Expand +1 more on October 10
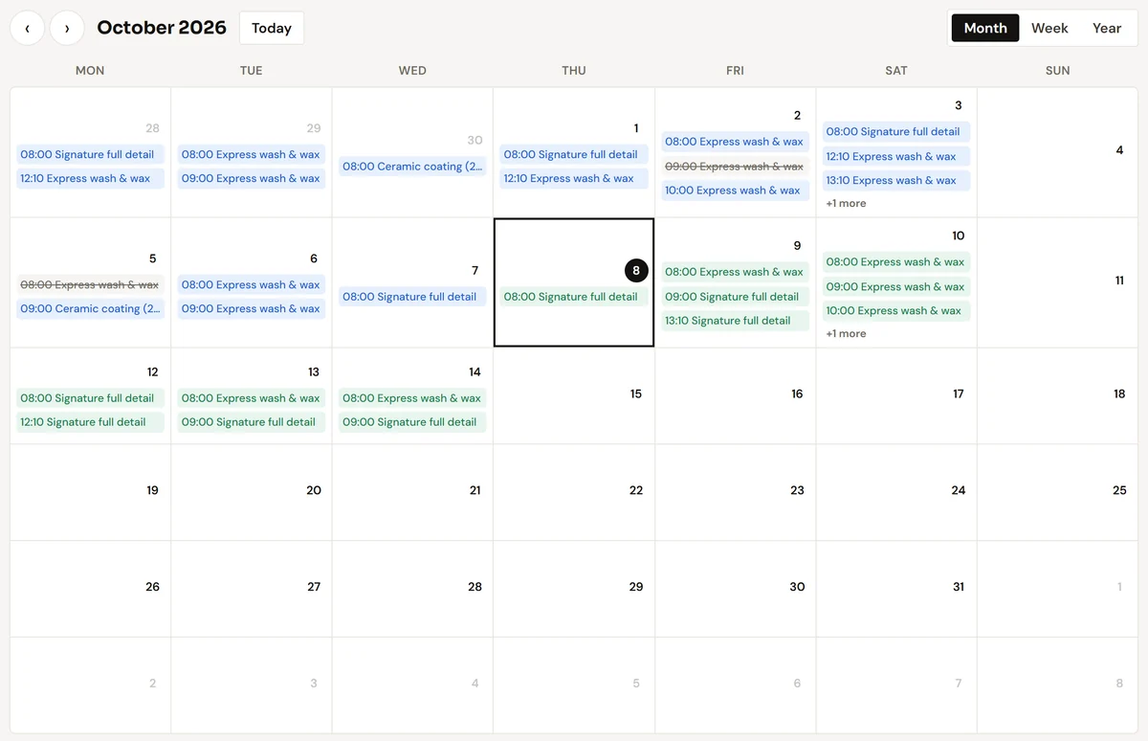Screen dimensions: 1148x741 coord(846,333)
